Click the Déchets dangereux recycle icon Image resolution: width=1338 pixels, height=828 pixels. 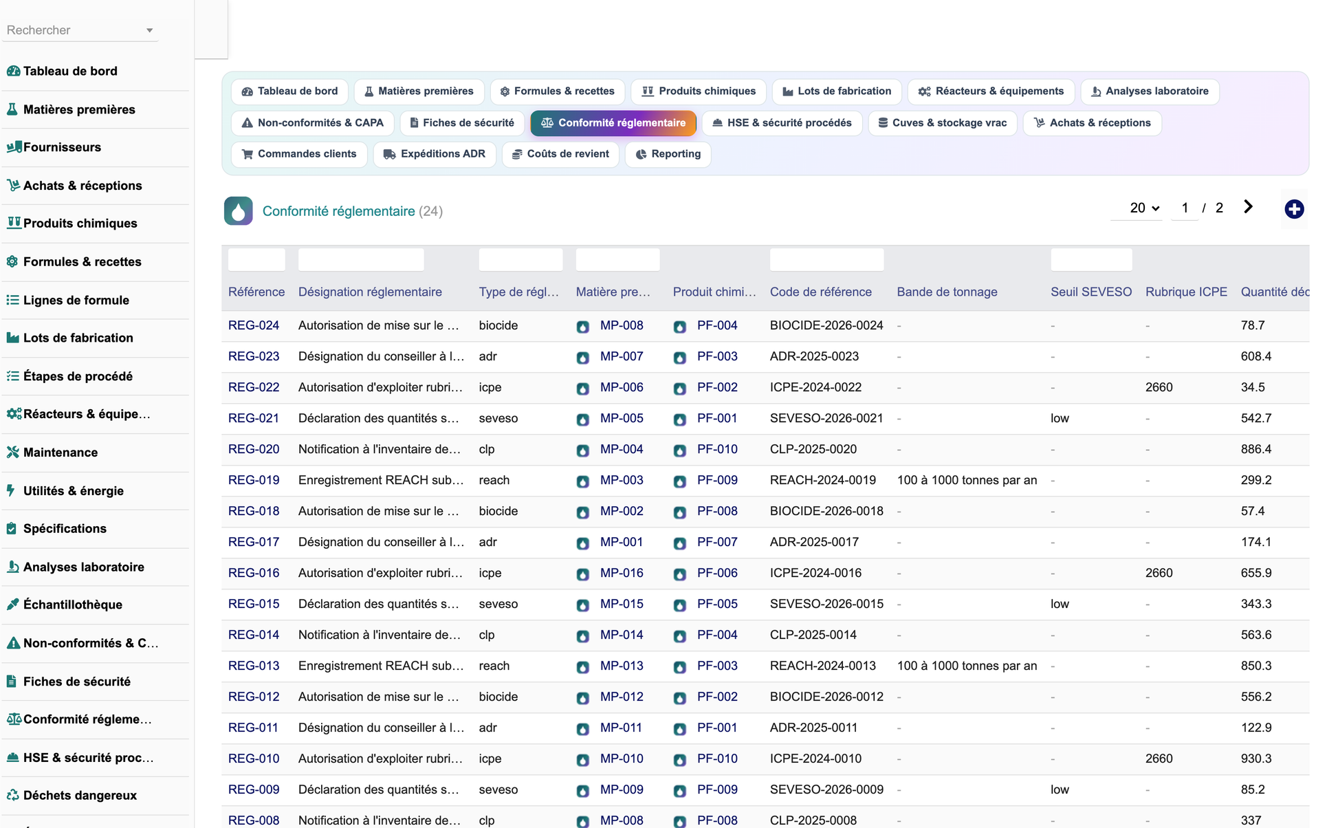pyautogui.click(x=12, y=795)
